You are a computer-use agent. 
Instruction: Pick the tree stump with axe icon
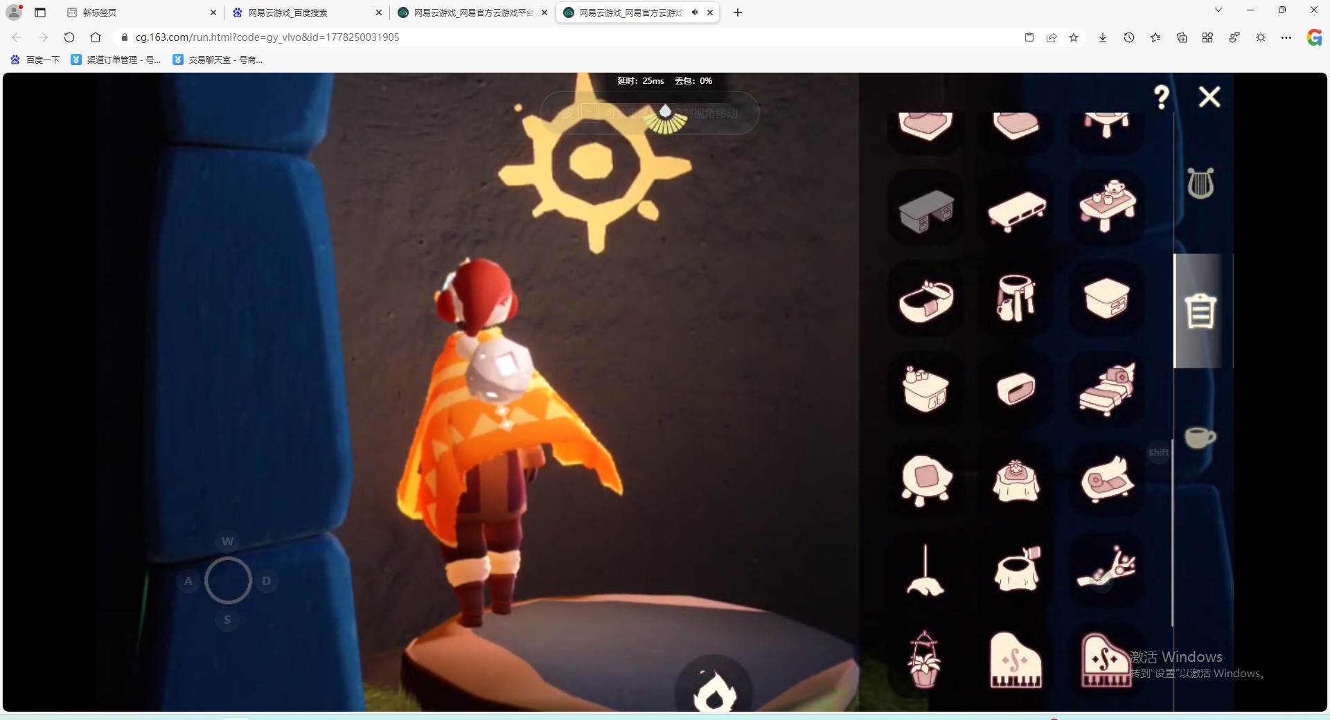[x=1017, y=568]
